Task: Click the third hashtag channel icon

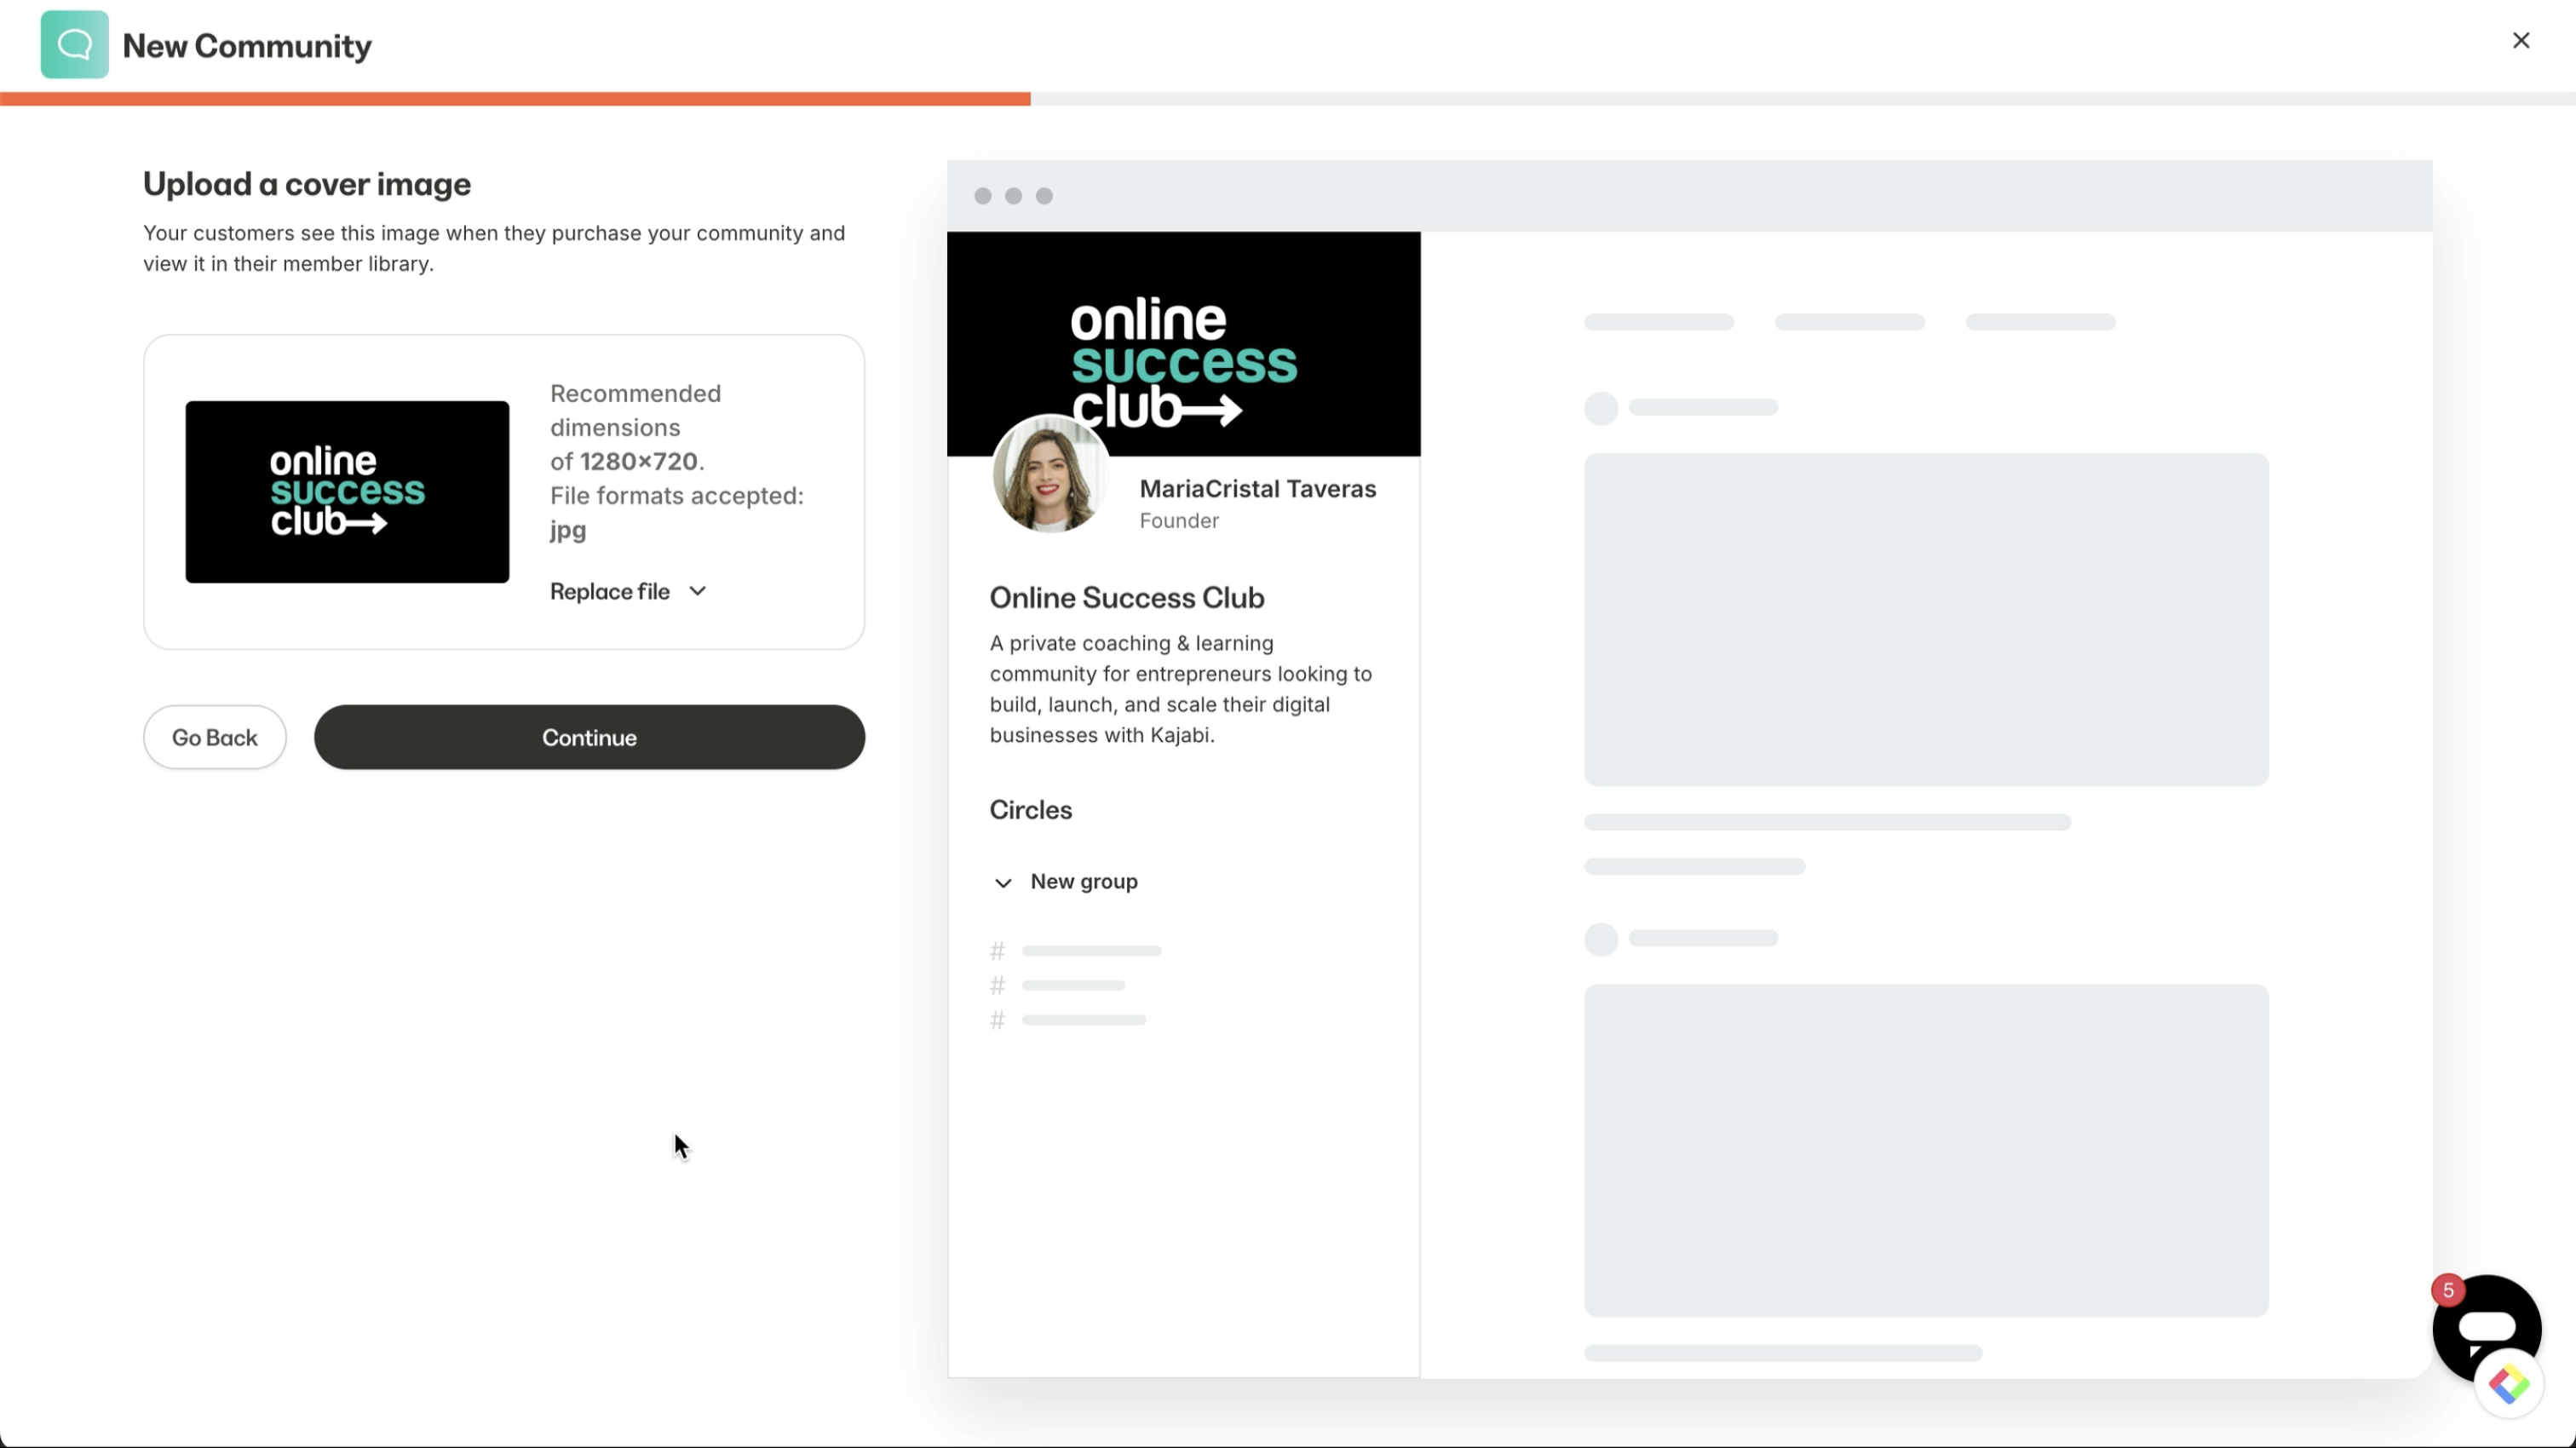Action: (997, 1021)
